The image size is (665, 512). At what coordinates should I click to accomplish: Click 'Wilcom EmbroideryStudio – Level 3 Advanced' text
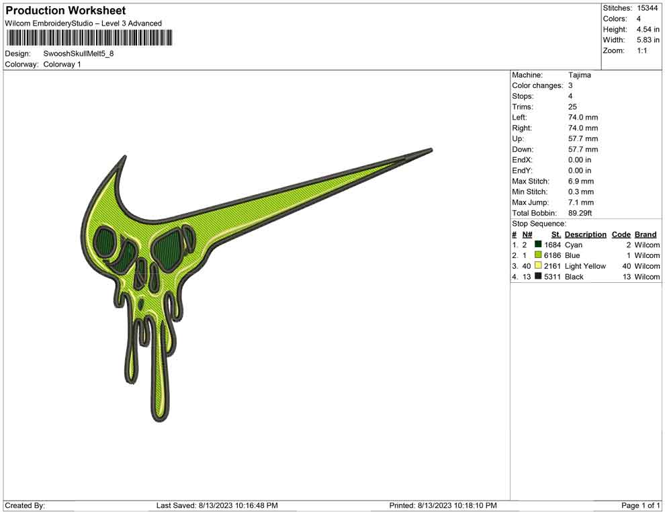coord(83,24)
